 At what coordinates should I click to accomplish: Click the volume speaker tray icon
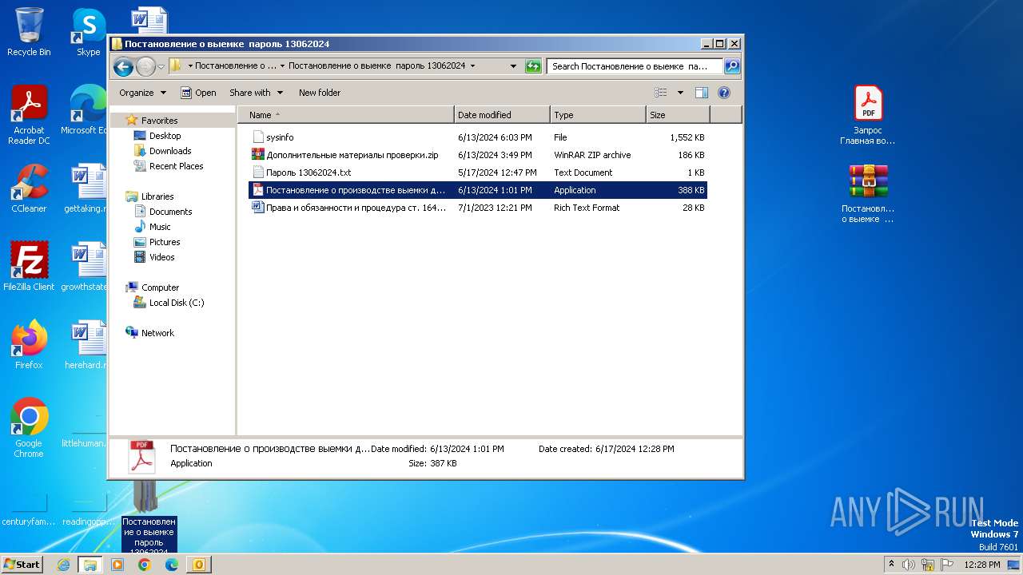click(x=909, y=565)
